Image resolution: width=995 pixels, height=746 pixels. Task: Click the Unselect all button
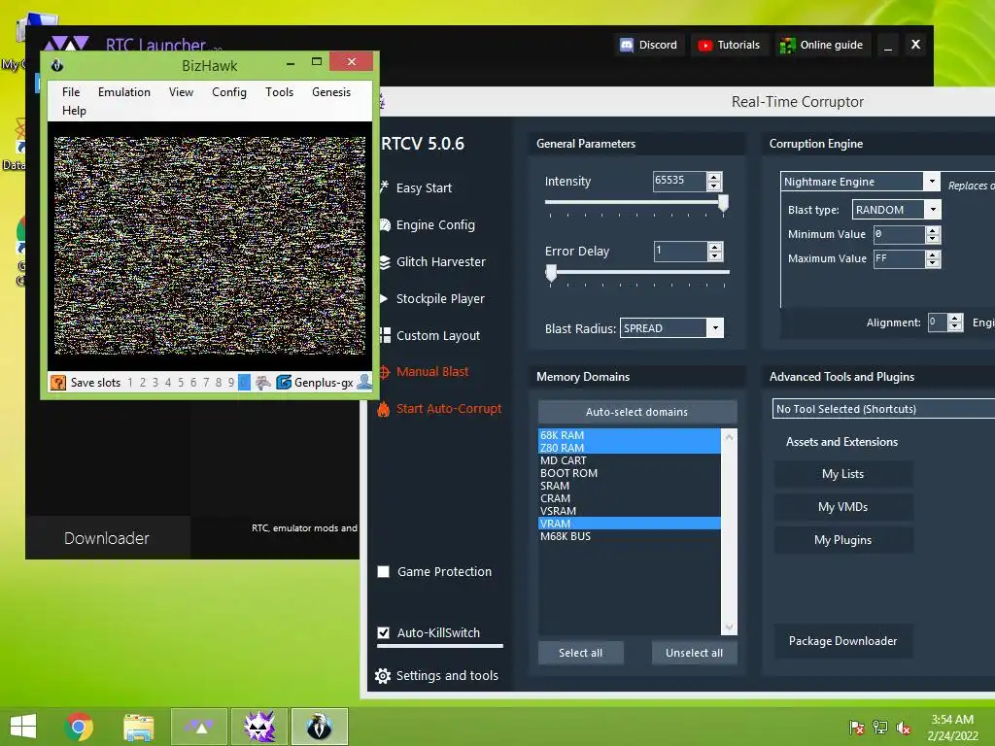(x=694, y=653)
